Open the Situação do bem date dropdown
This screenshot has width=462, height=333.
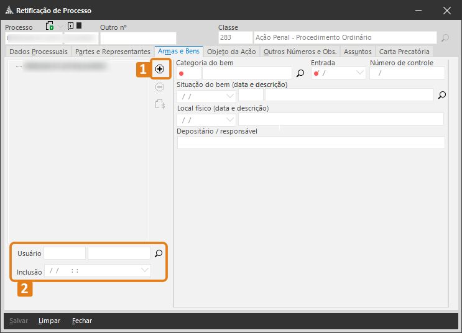[x=230, y=96]
